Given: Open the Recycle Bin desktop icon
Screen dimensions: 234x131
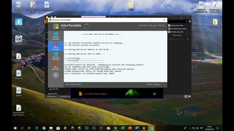Looking at the screenshot, I should (19, 7).
